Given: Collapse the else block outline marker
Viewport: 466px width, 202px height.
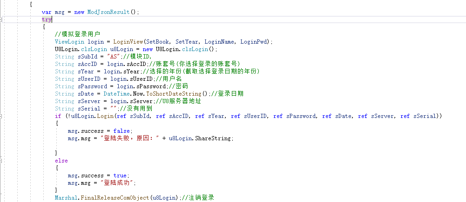Looking at the screenshot, I should [x=0, y=161].
